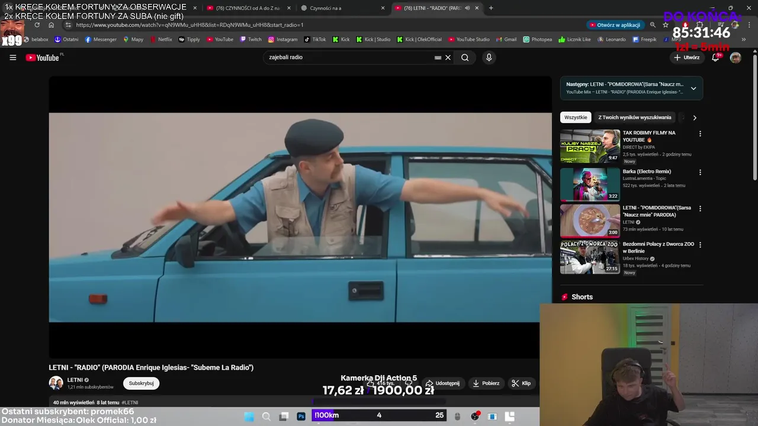This screenshot has width=758, height=426.
Task: Open OBS from the taskbar
Action: pyautogui.click(x=474, y=417)
